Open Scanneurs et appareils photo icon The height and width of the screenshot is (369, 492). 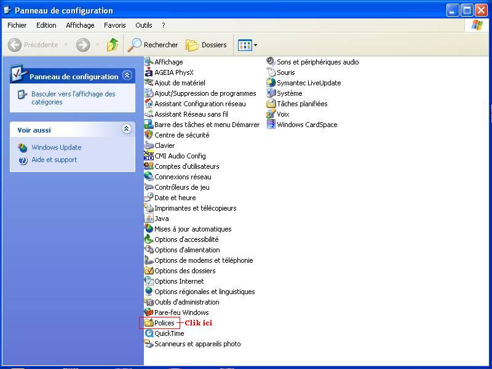pos(149,344)
